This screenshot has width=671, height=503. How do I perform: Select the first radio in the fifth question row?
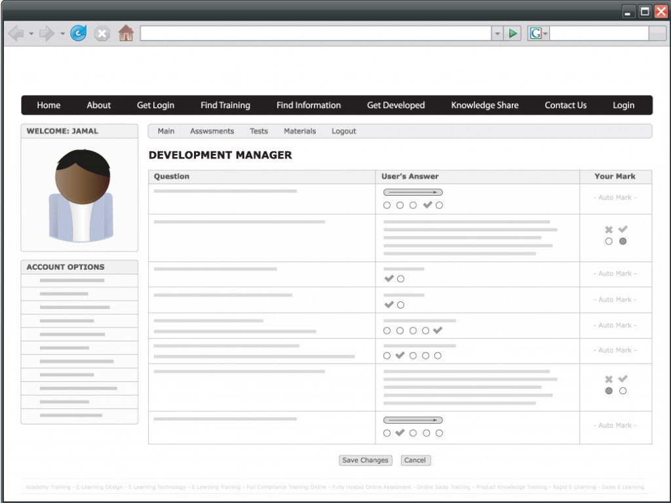[x=387, y=331]
